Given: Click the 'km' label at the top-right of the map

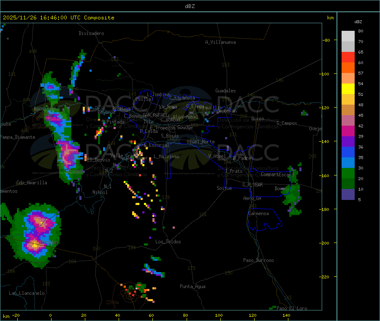Looking at the screenshot, I should 330,18.
